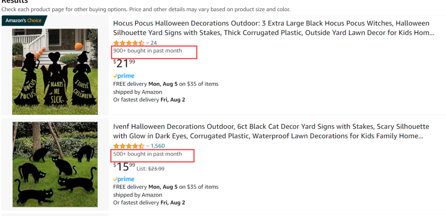Click the struck-through $23.99 list price
446x216 pixels.
[x=156, y=169]
